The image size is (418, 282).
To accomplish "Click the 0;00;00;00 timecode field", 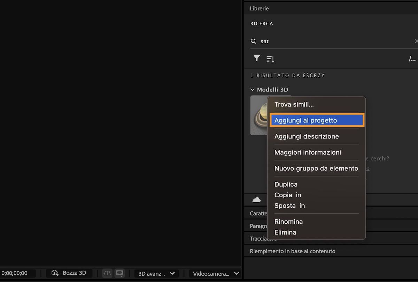I will (17, 273).
